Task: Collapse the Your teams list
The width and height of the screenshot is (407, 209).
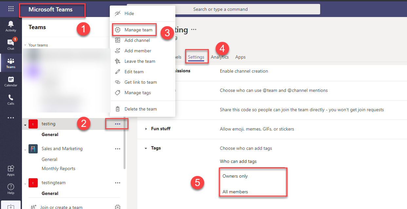Action: coord(25,45)
